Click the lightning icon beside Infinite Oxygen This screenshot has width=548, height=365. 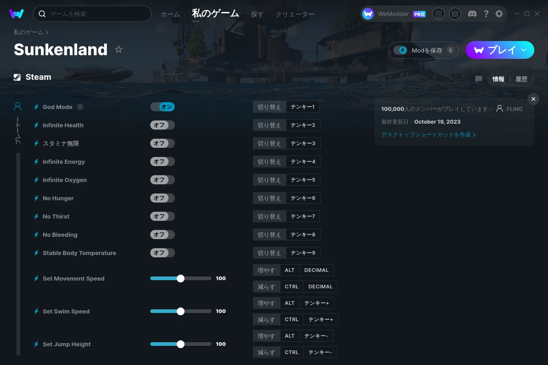tap(37, 180)
